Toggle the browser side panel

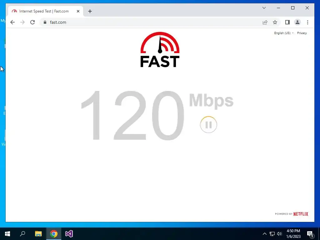pos(287,22)
